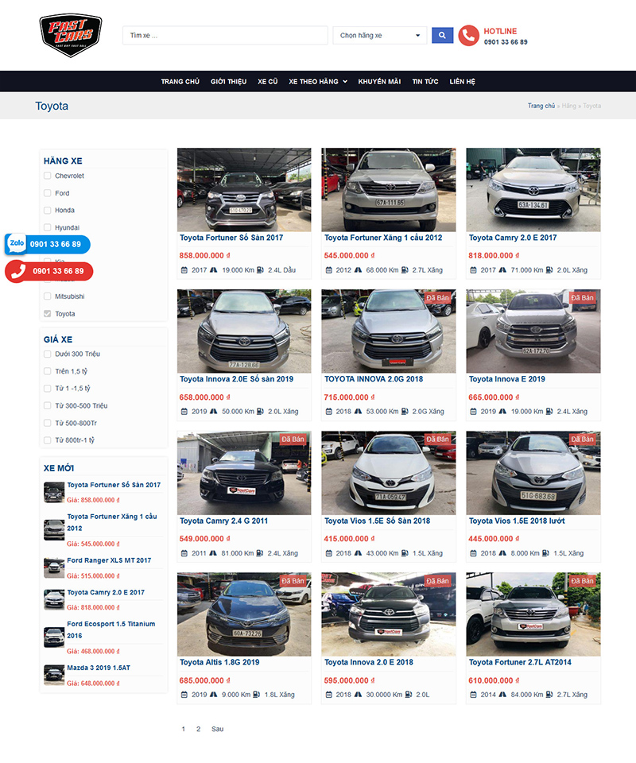Click calendar icon on Toyota Fortuner 2017 card
The image size is (636, 763).
[184, 270]
